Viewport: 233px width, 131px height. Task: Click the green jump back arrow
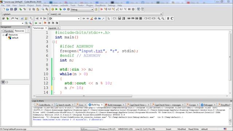[x=36, y=23]
